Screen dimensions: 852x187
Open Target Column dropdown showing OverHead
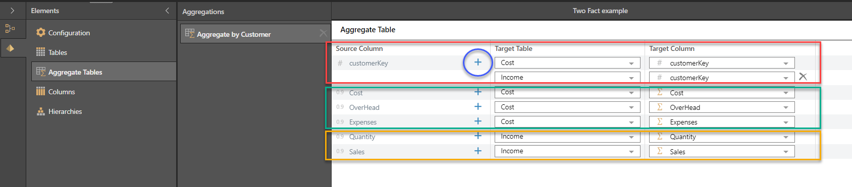[x=722, y=107]
